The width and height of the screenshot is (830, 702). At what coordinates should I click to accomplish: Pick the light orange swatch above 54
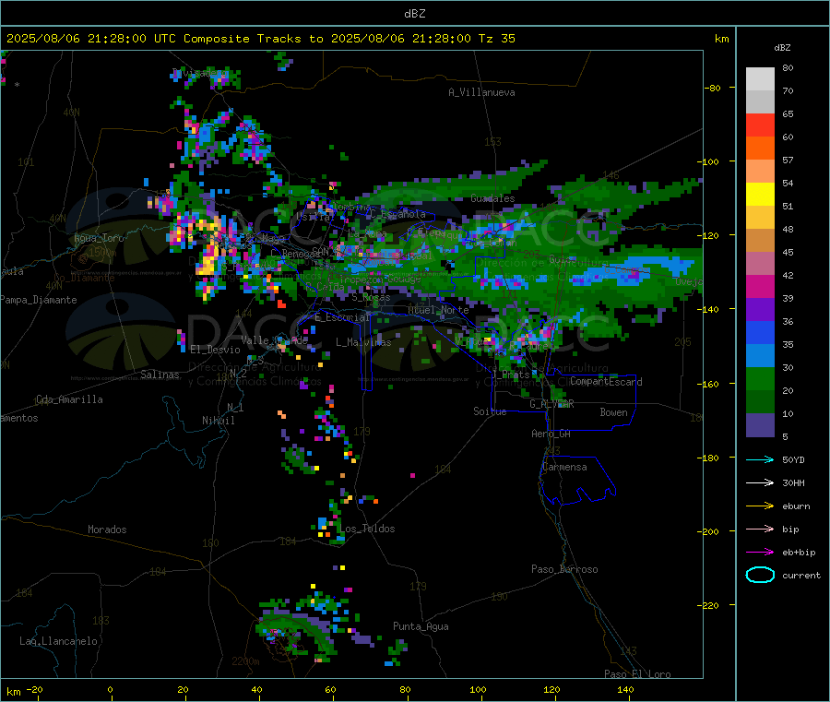(760, 172)
